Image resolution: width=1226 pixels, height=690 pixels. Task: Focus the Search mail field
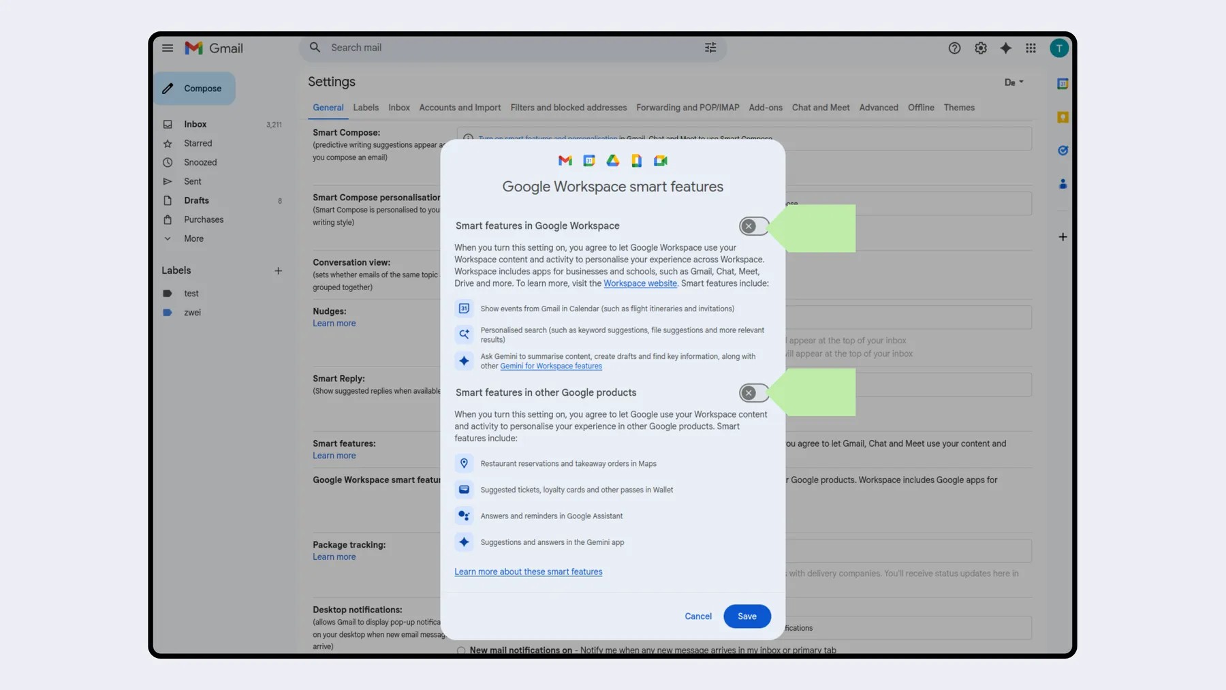512,48
